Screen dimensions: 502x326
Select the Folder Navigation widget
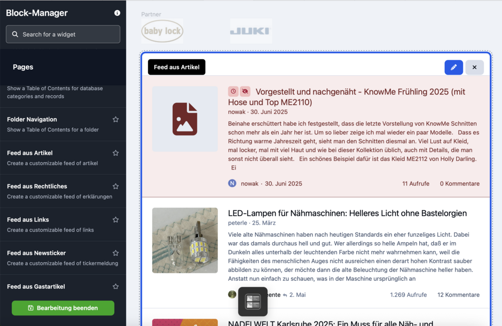click(x=63, y=124)
